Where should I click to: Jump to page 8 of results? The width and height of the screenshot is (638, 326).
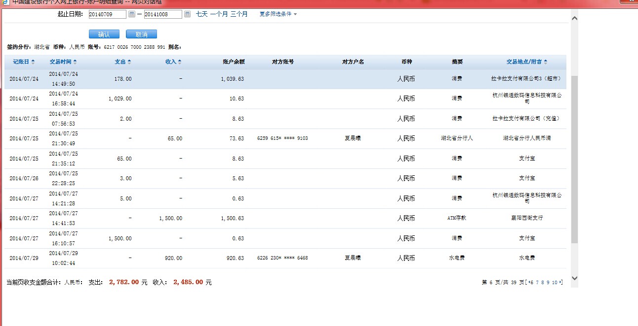pyautogui.click(x=542, y=283)
